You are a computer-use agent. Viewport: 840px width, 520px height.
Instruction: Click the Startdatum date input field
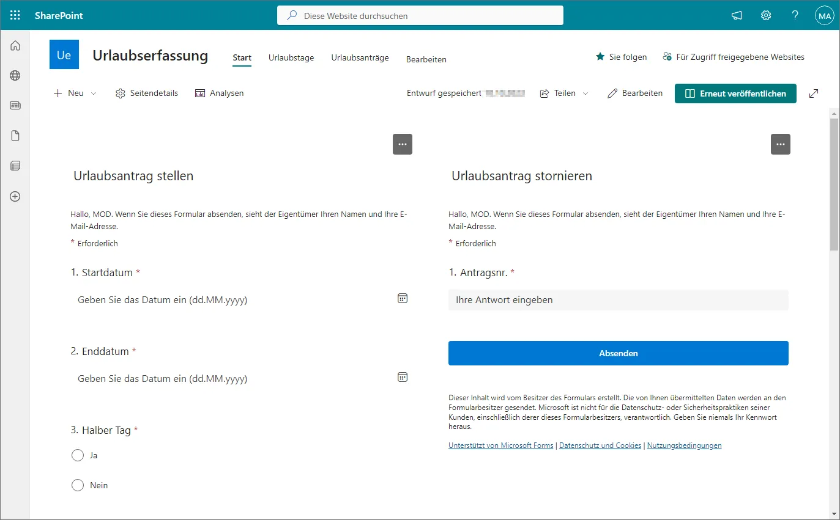click(240, 300)
